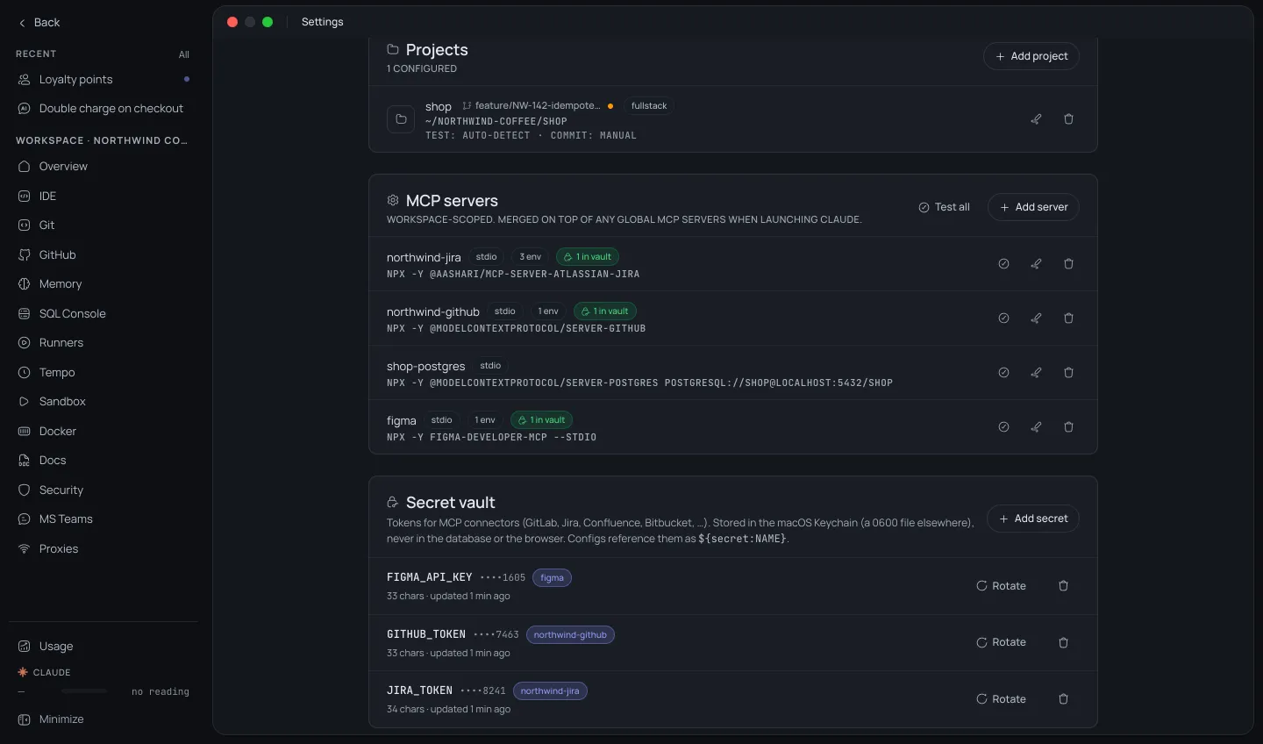The width and height of the screenshot is (1263, 744).
Task: Add a secret to the vault
Action: [1033, 519]
